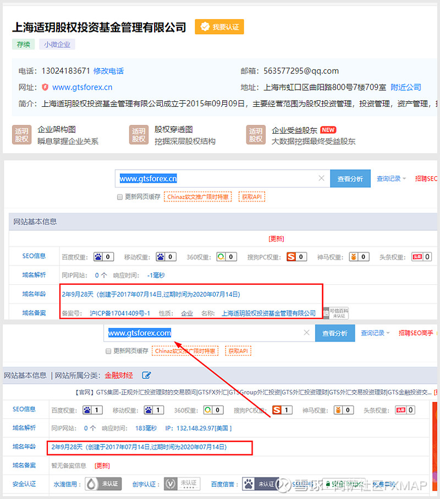Click the 企业受益股东 icon tile
The height and width of the screenshot is (499, 440).
tap(256, 135)
